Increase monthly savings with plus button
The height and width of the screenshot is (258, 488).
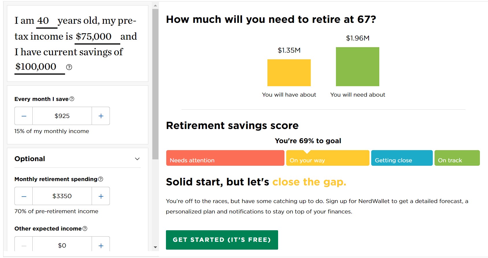pyautogui.click(x=101, y=116)
